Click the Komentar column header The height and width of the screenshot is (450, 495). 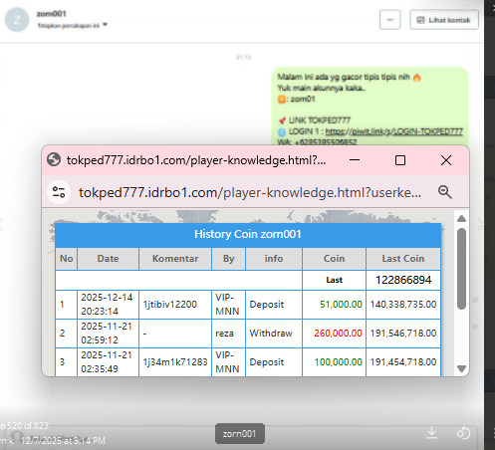(175, 259)
